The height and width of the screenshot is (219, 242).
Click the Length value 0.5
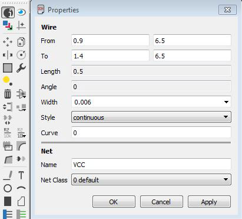pyautogui.click(x=151, y=71)
